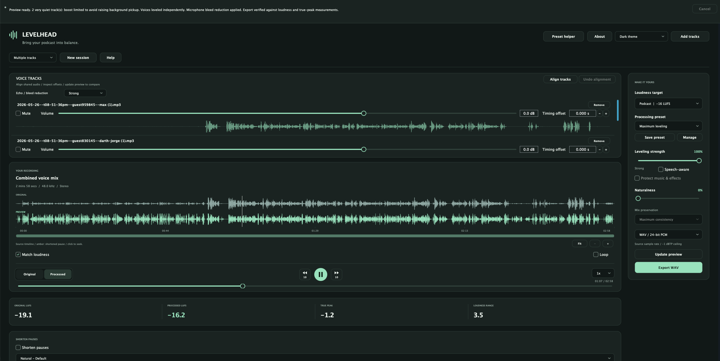The width and height of the screenshot is (720, 361).
Task: Click Align tracks
Action: click(x=560, y=79)
